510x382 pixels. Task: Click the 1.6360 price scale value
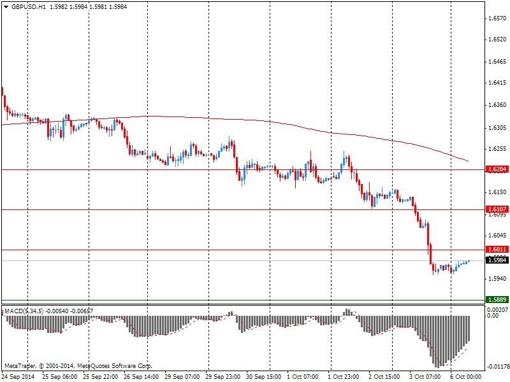pyautogui.click(x=498, y=105)
